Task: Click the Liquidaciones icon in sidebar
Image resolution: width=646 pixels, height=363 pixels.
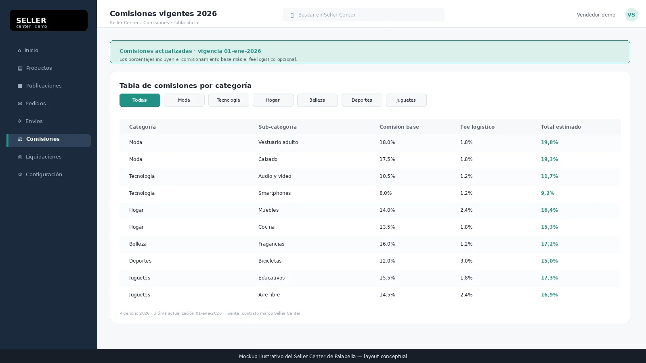Action: tap(20, 157)
